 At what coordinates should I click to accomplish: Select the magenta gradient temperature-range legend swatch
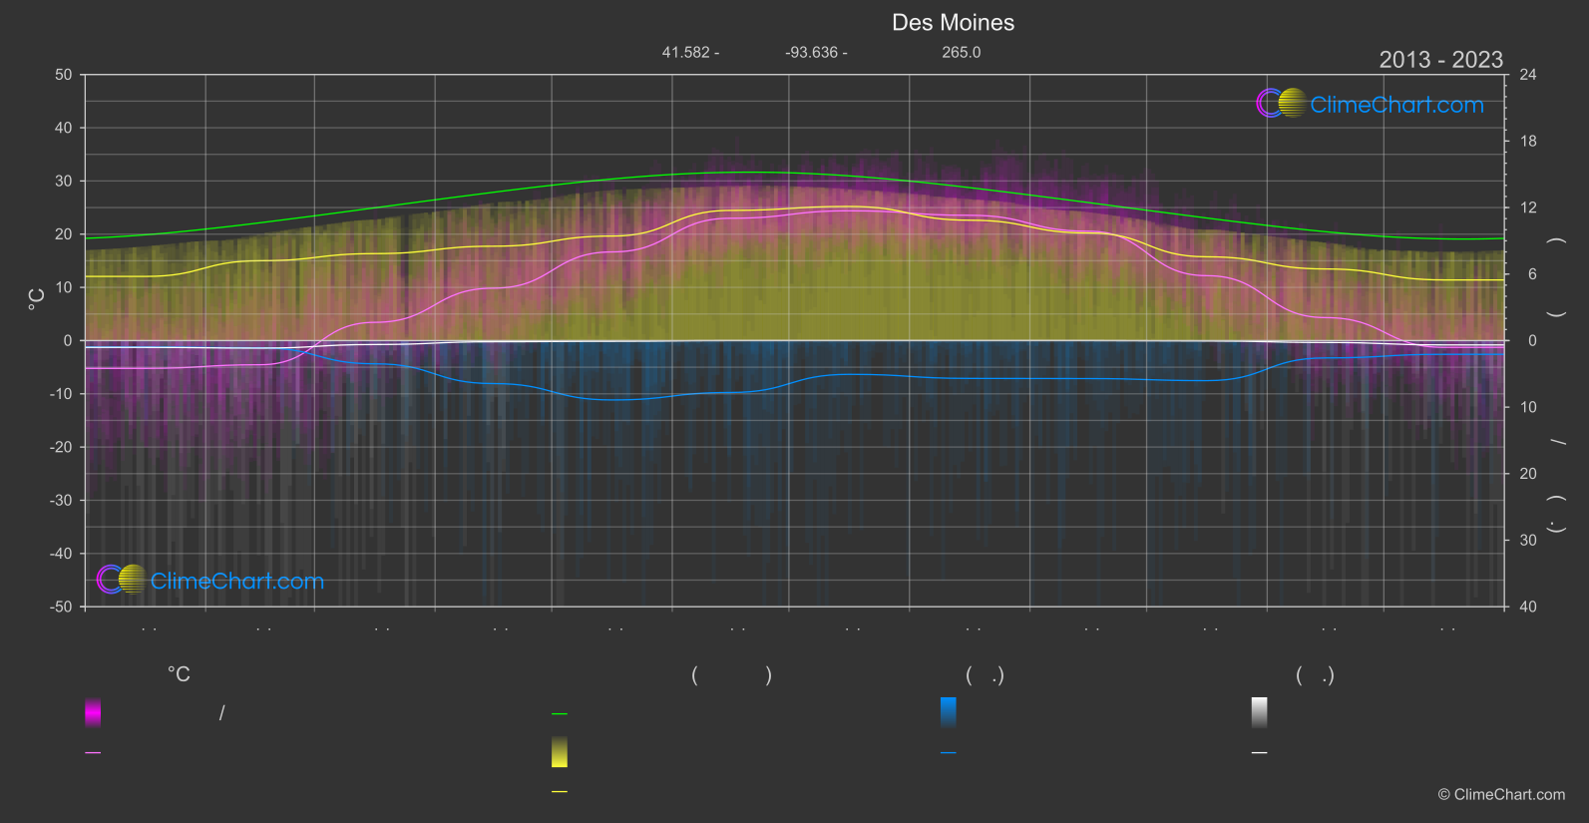click(93, 712)
